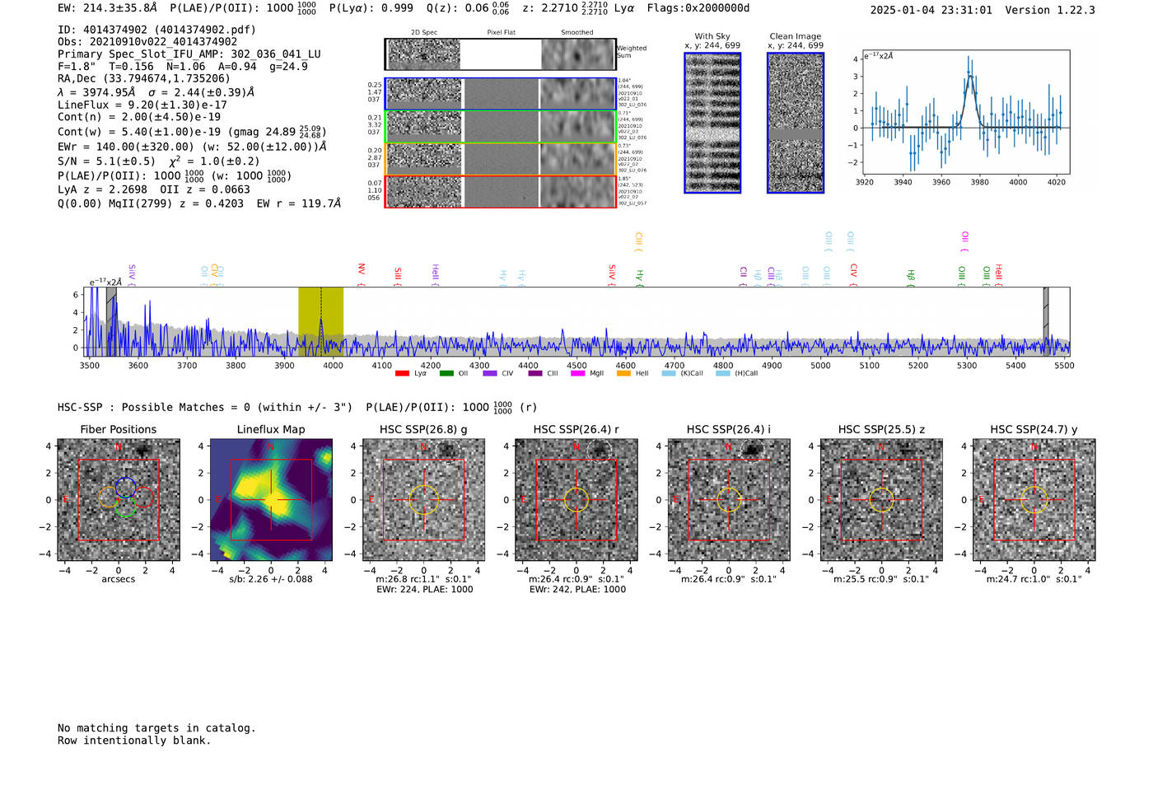Click the (K)CaII legend swatch
The image size is (1153, 785).
click(x=669, y=373)
